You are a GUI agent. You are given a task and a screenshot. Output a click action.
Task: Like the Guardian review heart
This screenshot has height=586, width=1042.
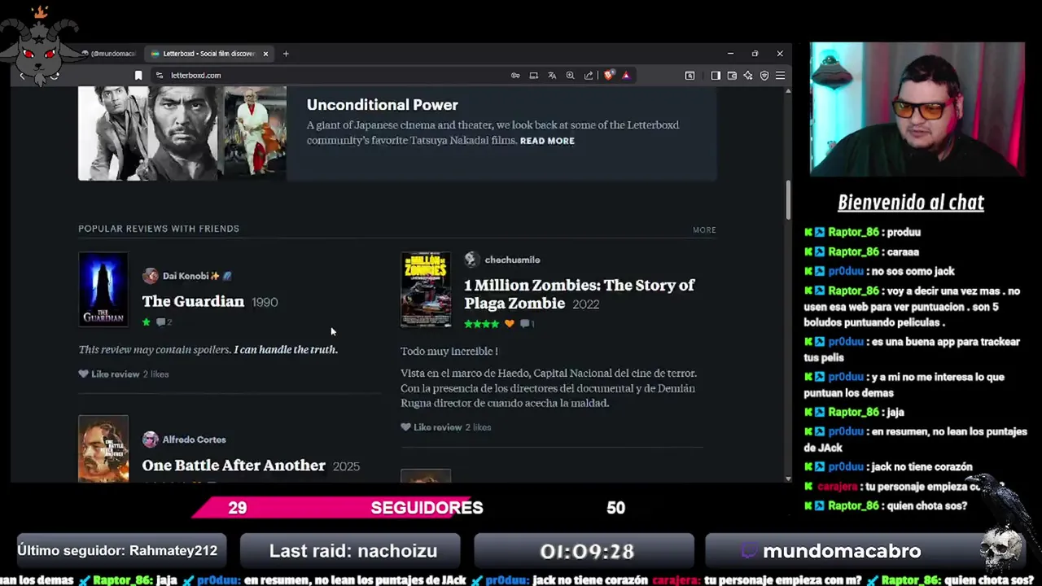point(83,374)
